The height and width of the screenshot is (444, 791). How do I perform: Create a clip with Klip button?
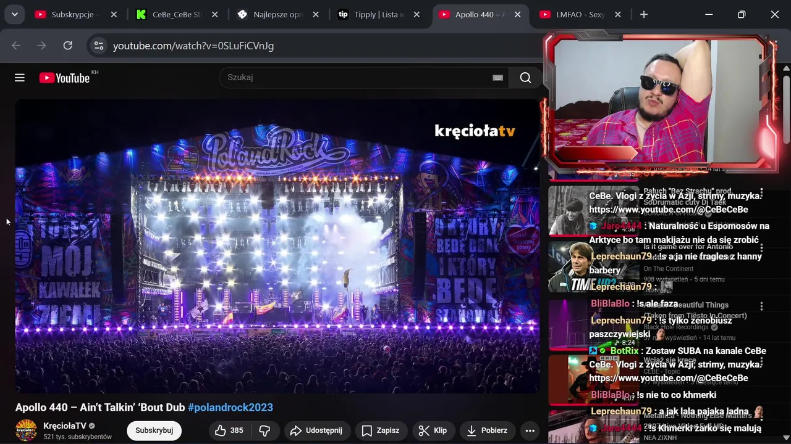point(433,430)
